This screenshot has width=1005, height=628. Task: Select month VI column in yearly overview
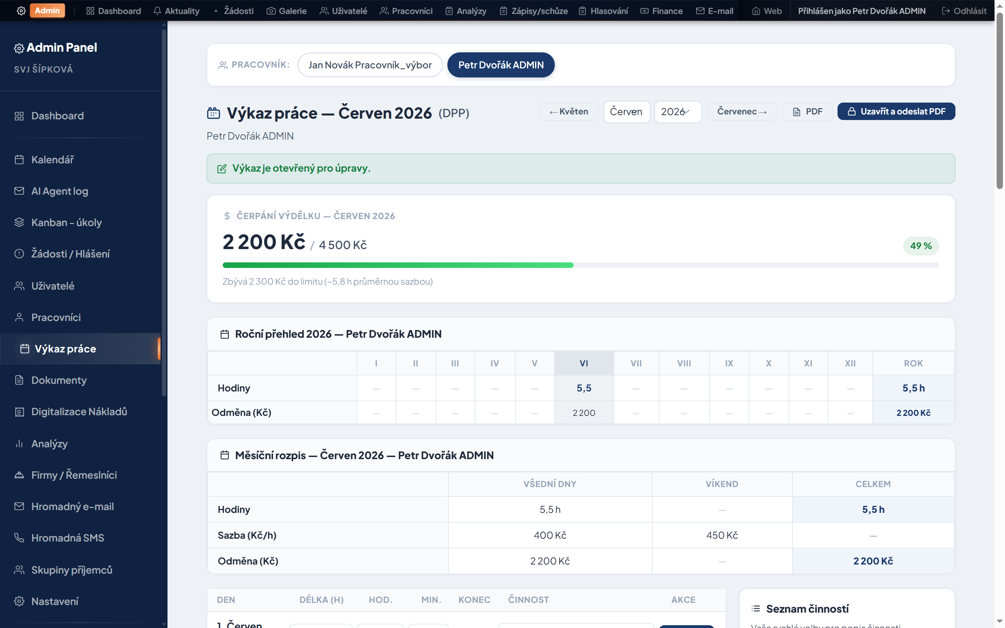point(584,364)
